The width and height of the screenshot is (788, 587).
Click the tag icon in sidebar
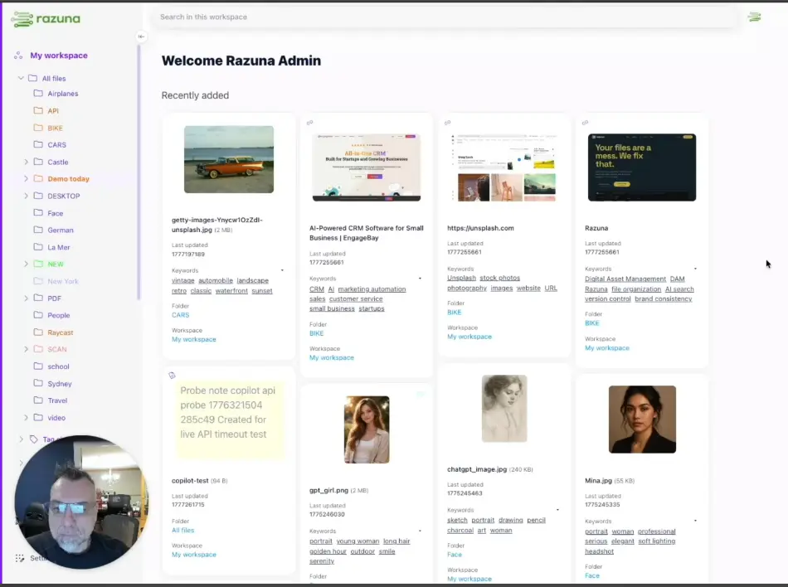point(34,439)
